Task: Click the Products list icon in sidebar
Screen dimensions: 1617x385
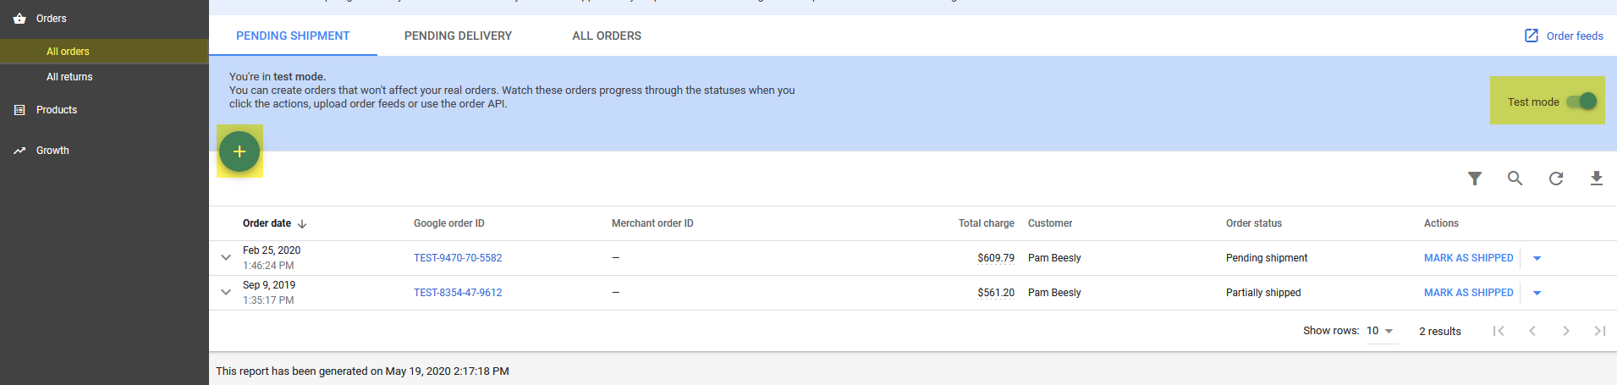Action: click(x=19, y=110)
